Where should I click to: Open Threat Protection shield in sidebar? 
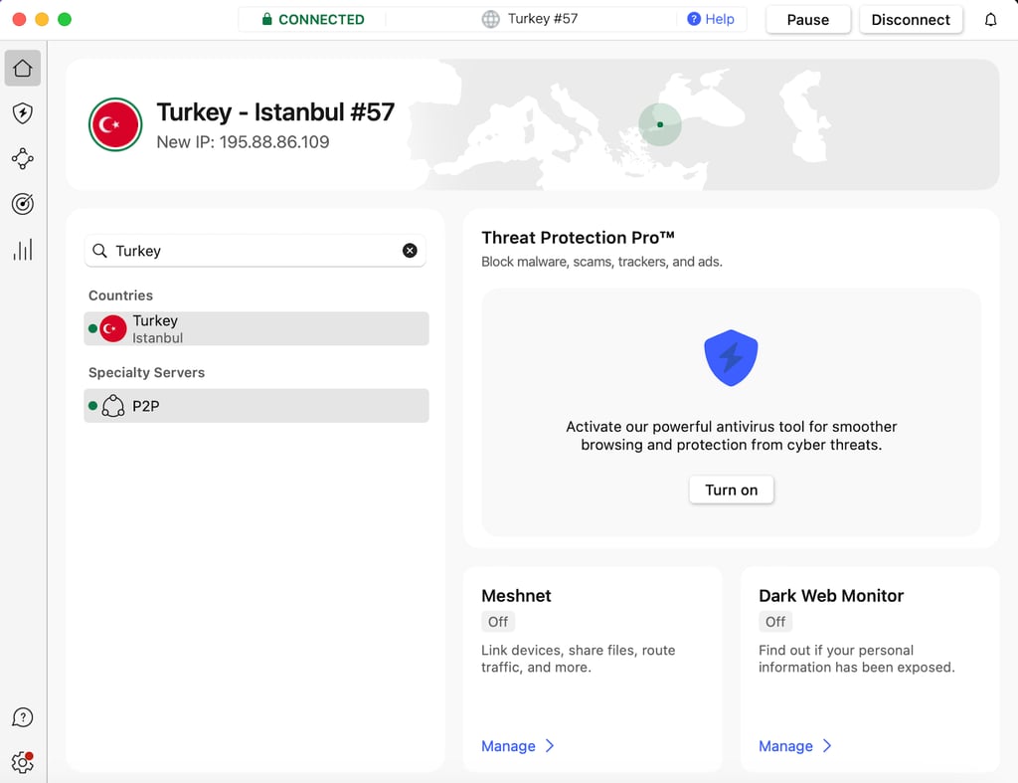(23, 113)
